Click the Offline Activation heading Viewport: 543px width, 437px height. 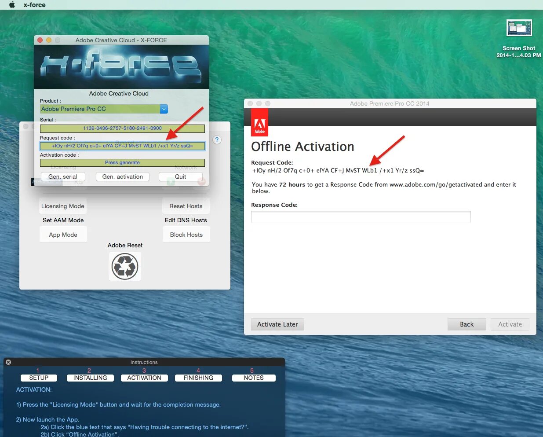click(x=302, y=147)
